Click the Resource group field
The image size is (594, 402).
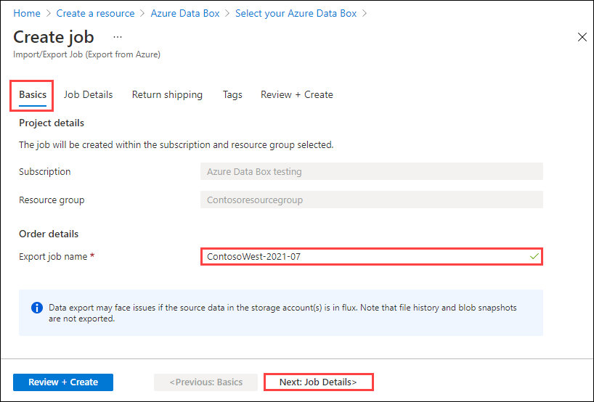coord(372,200)
